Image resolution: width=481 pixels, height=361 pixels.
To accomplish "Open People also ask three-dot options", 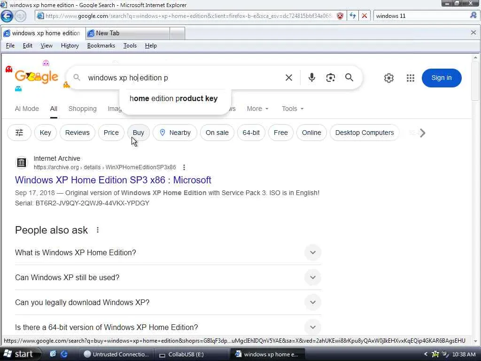I will tap(98, 230).
